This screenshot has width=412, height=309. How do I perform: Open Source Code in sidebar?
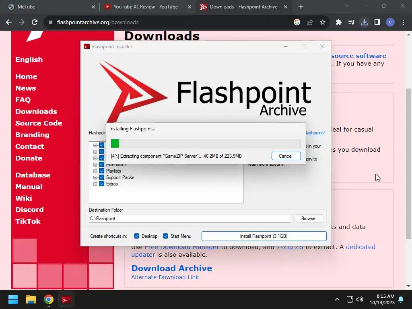click(x=39, y=123)
